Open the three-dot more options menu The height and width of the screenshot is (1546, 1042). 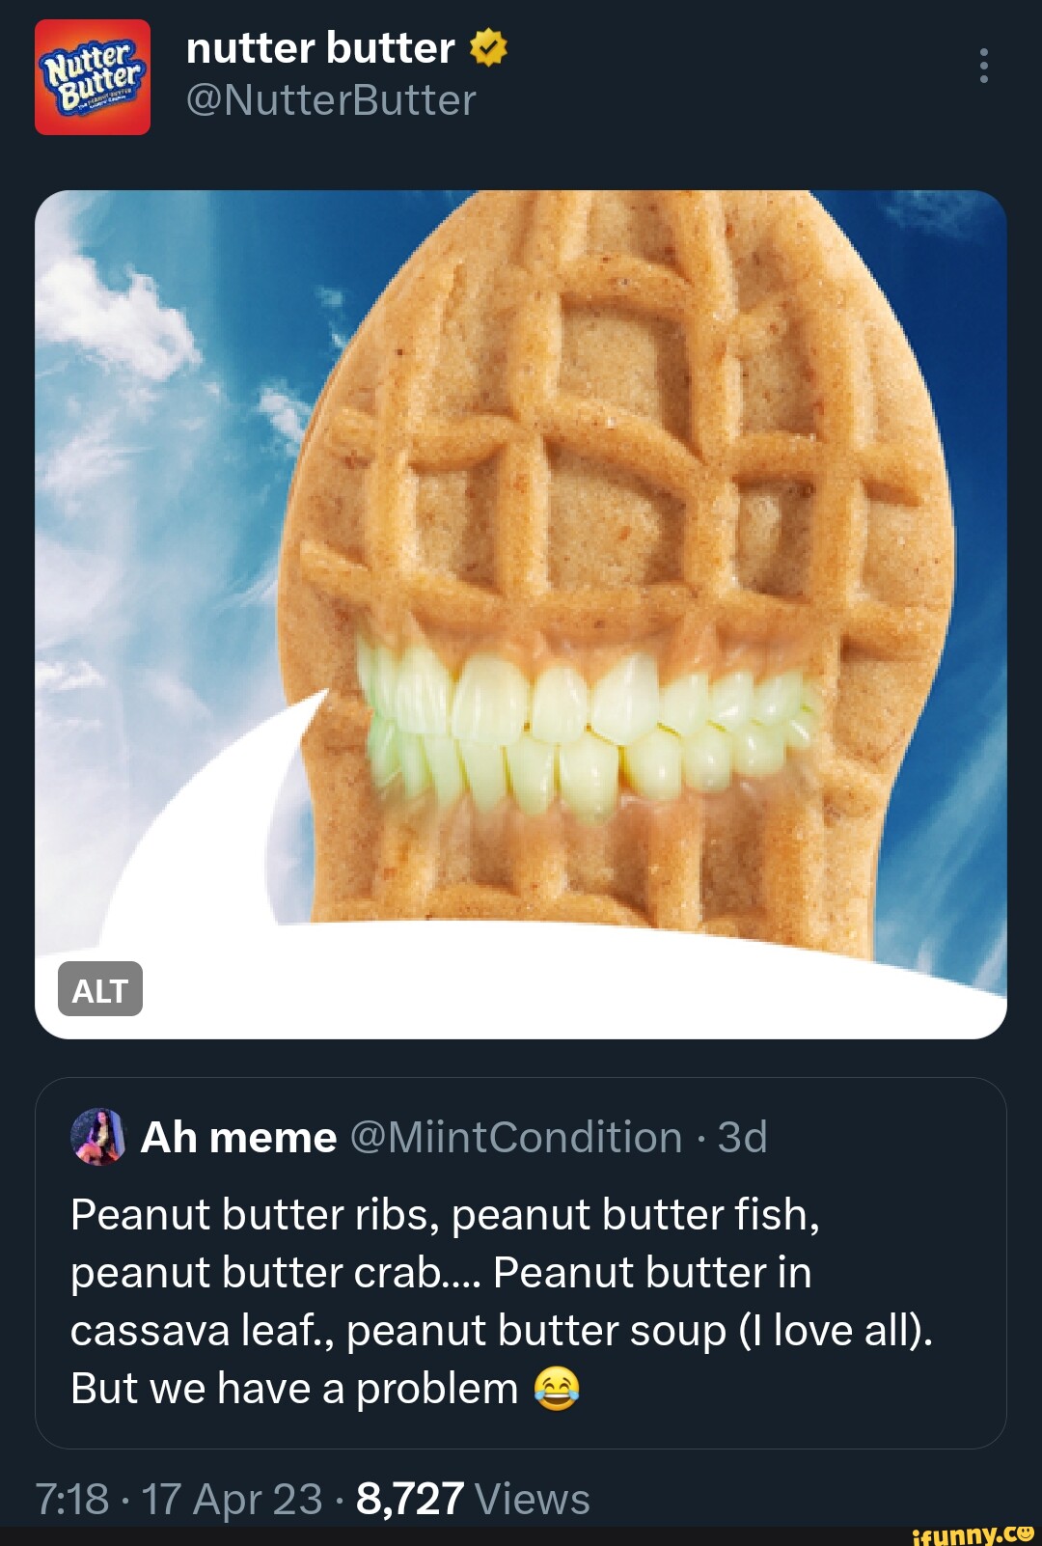click(983, 66)
